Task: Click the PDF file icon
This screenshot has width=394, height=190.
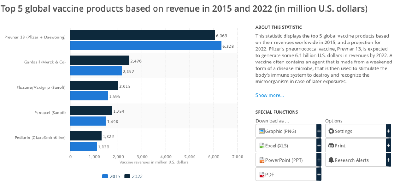Action: point(262,175)
